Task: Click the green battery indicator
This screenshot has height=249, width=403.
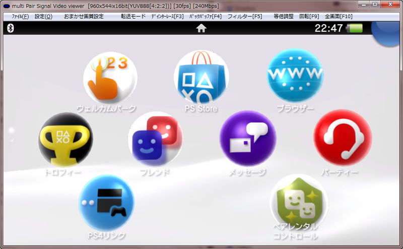Action: (x=354, y=28)
